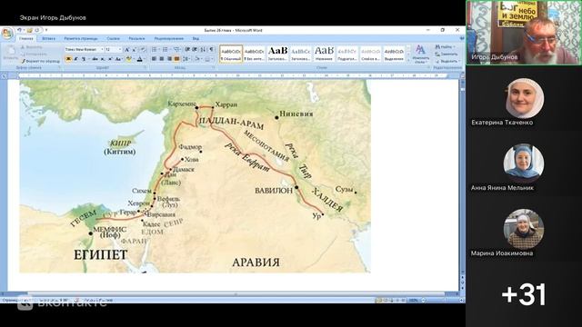
Task: Open the Разметка страницы tab
Action: [81, 38]
